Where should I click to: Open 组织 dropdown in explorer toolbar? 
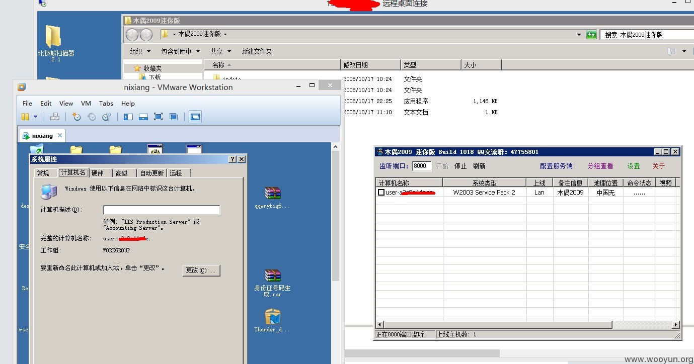point(140,51)
